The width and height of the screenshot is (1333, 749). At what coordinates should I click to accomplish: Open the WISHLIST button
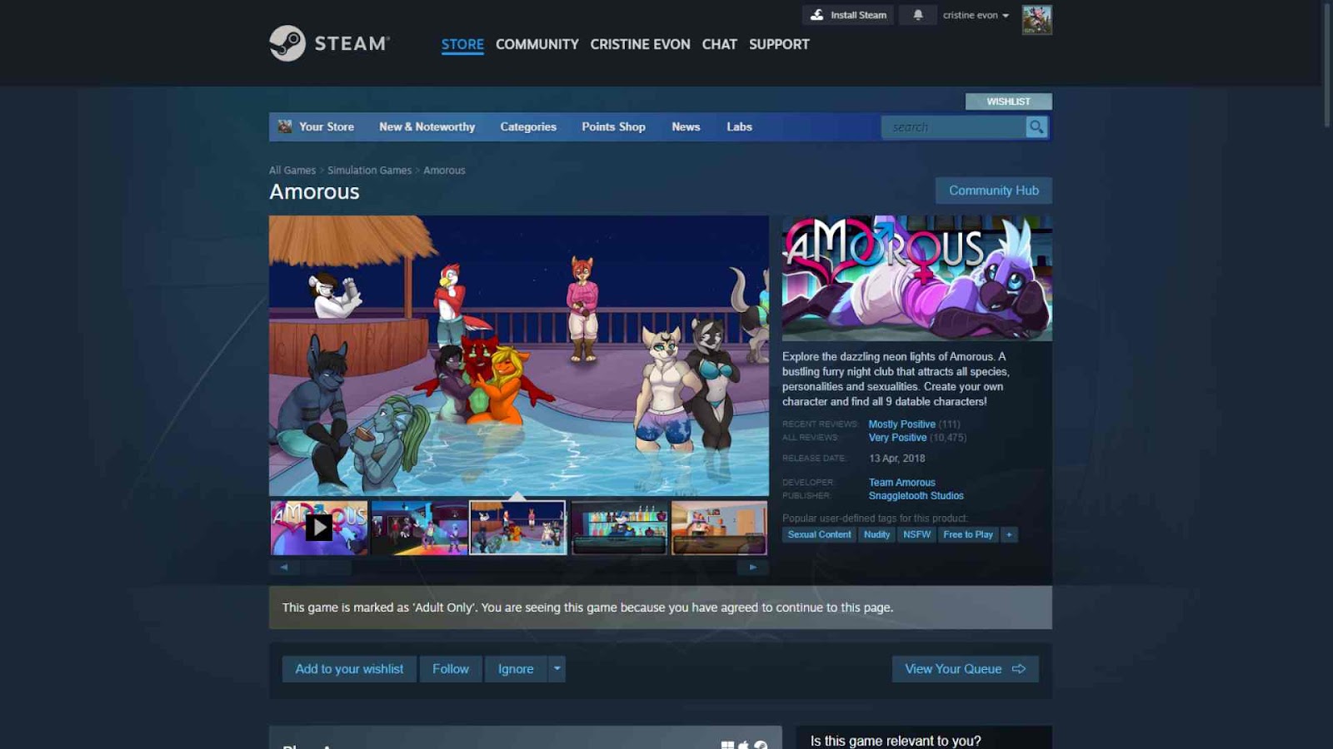pyautogui.click(x=1009, y=102)
